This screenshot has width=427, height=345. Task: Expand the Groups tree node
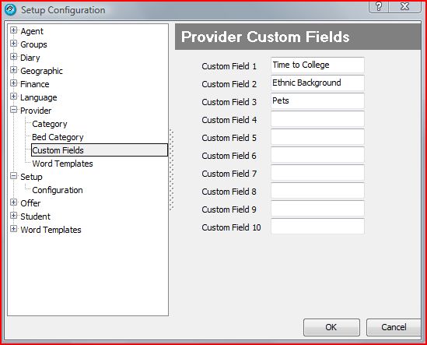click(x=13, y=44)
